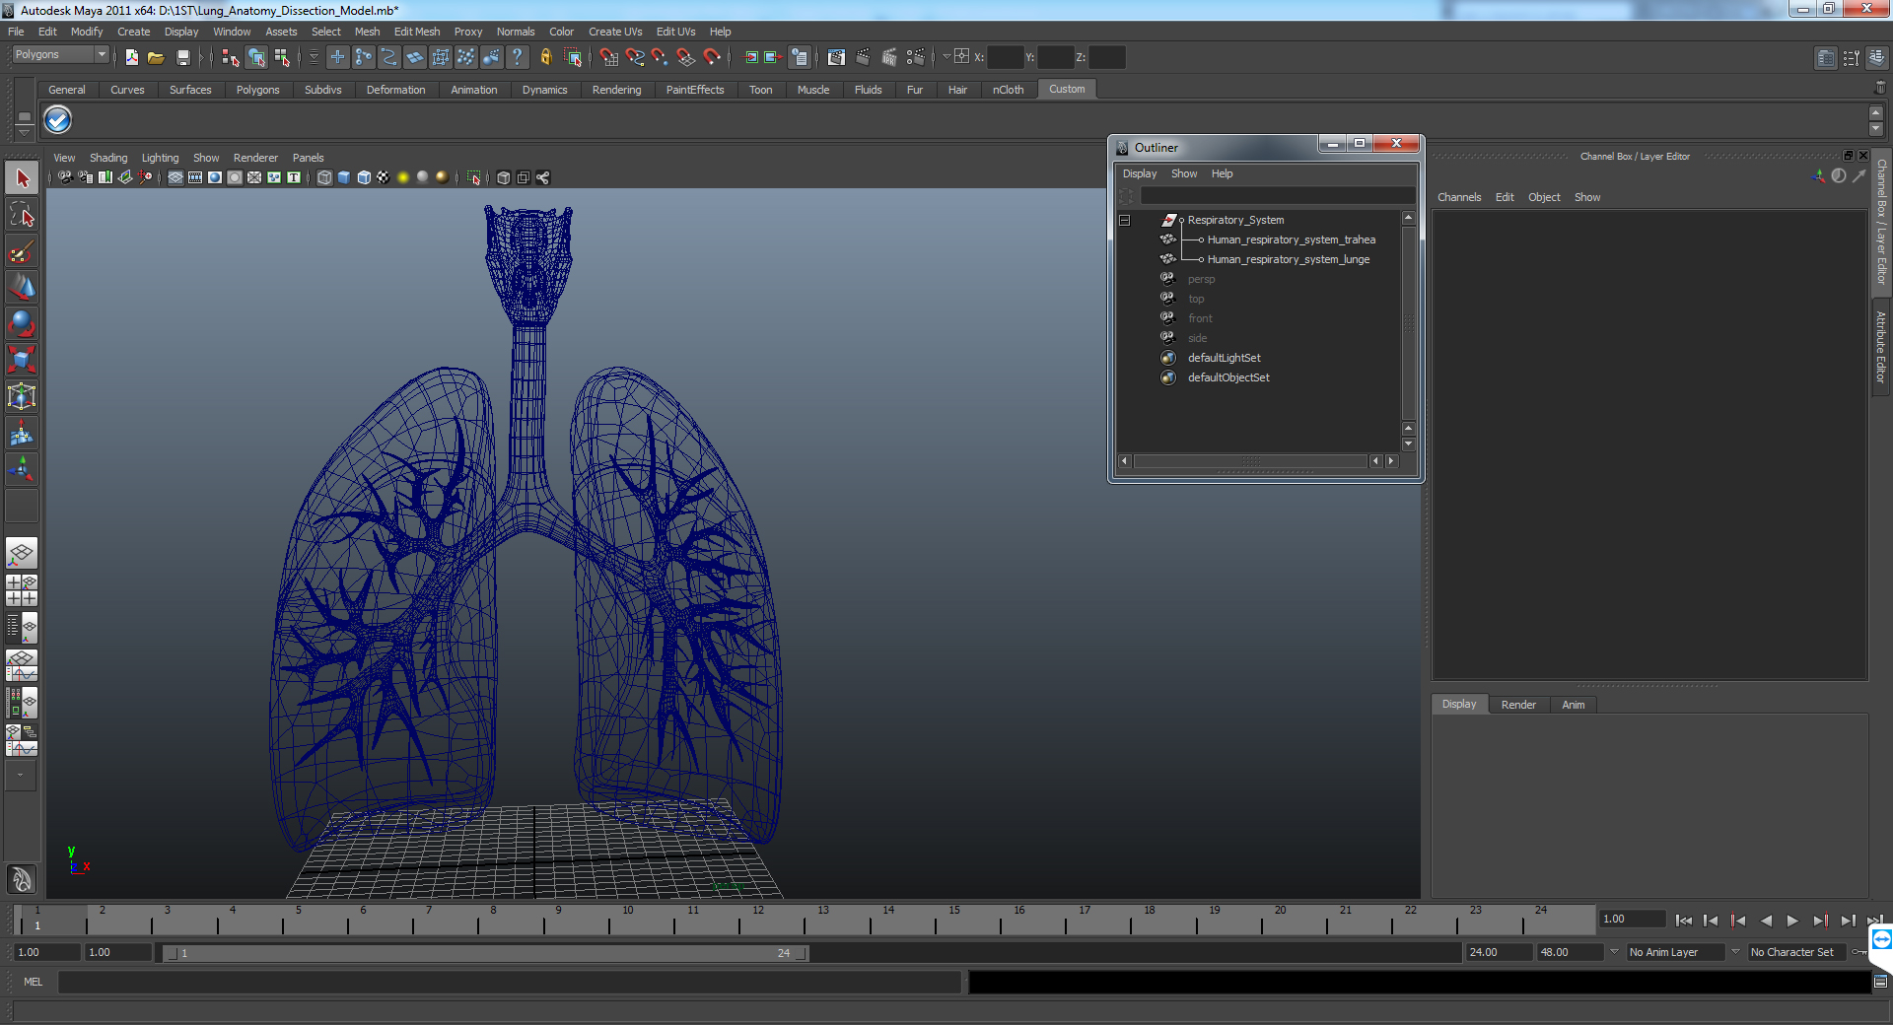Open the Edit Mesh menu

417,32
